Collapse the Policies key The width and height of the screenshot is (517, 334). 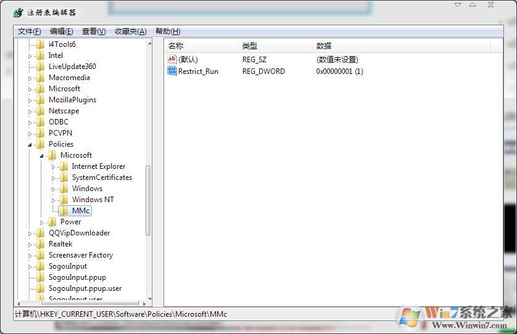coord(30,145)
